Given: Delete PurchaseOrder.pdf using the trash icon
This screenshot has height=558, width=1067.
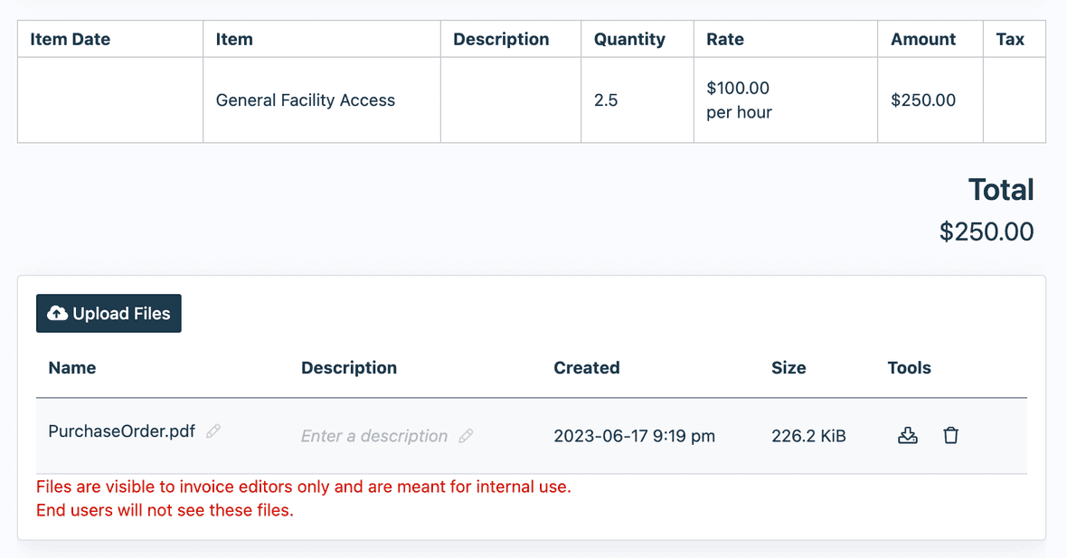Looking at the screenshot, I should coord(950,435).
